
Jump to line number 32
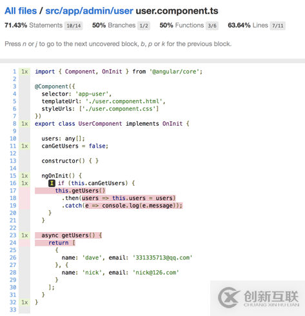[x=13, y=302]
